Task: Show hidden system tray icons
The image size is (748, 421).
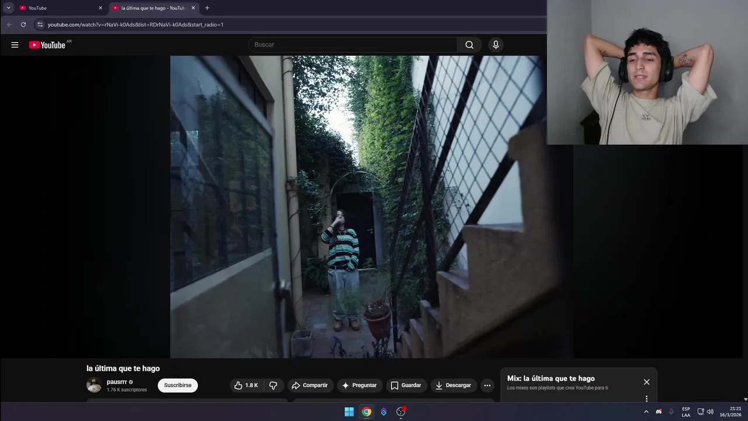Action: click(x=646, y=412)
